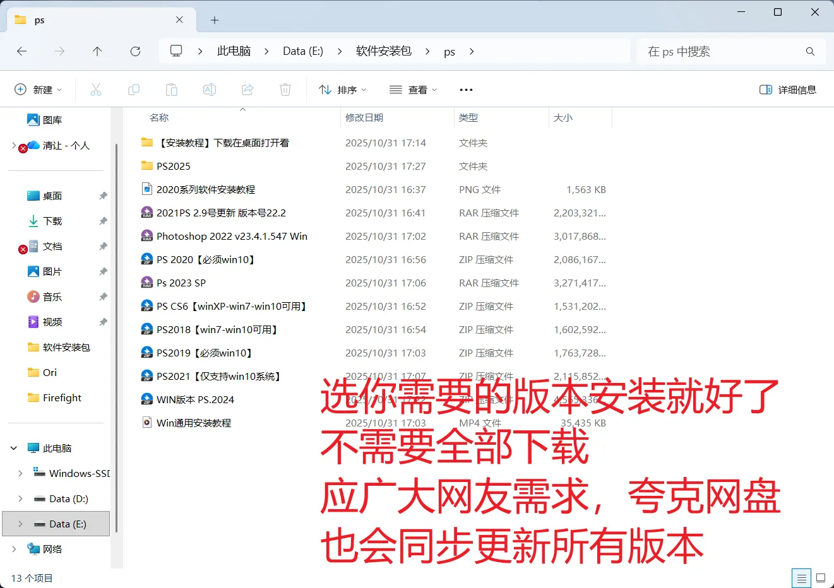Screen dimensions: 834x588
Task: Toggle the 详细信息 details pane
Action: coord(788,90)
